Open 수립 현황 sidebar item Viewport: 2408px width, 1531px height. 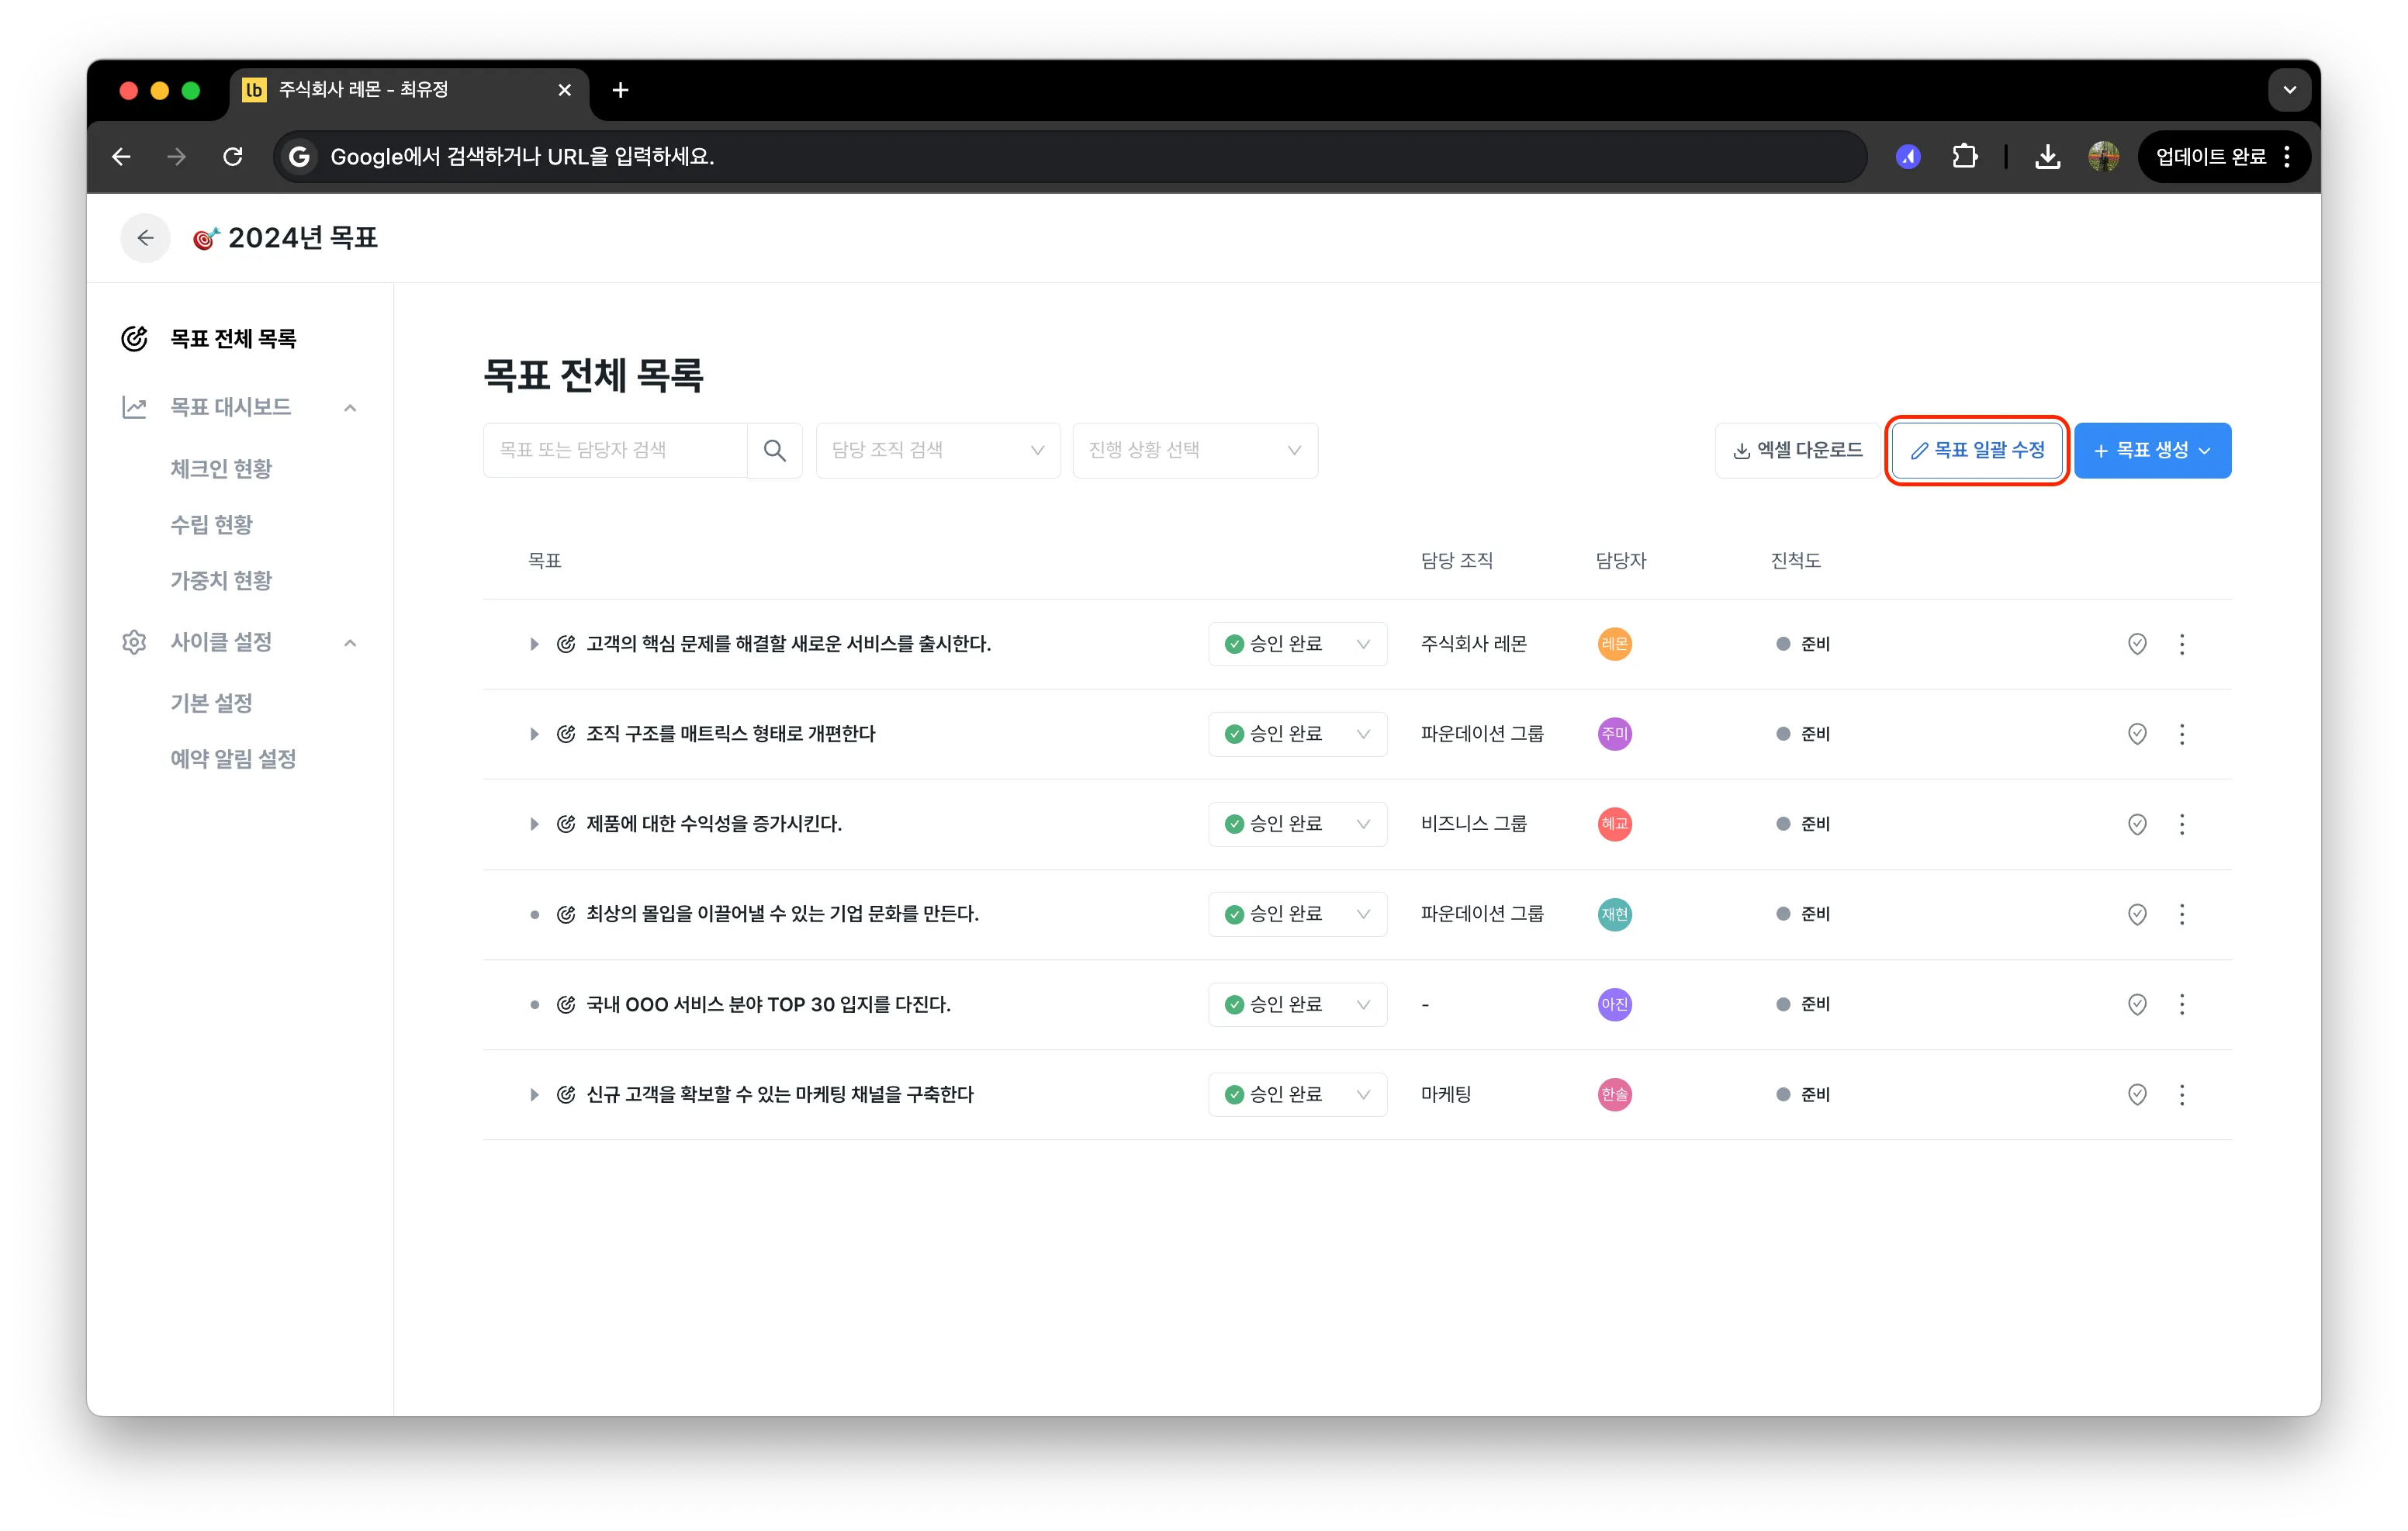point(211,525)
